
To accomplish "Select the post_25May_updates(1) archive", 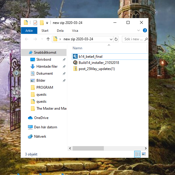I will coord(97,69).
